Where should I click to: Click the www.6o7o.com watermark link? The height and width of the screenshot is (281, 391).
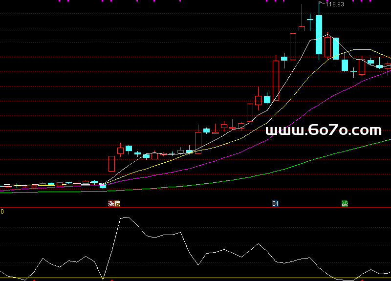point(323,130)
